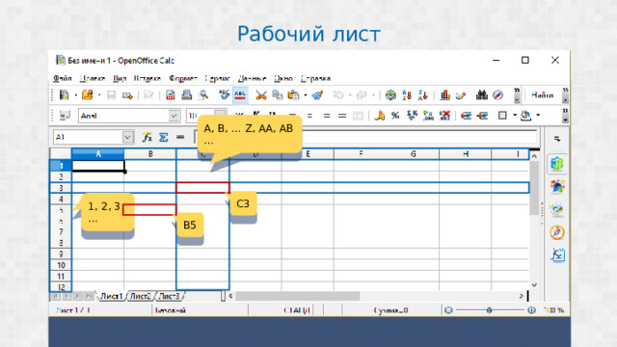Open the Файл menu
The image size is (617, 347).
pyautogui.click(x=62, y=78)
